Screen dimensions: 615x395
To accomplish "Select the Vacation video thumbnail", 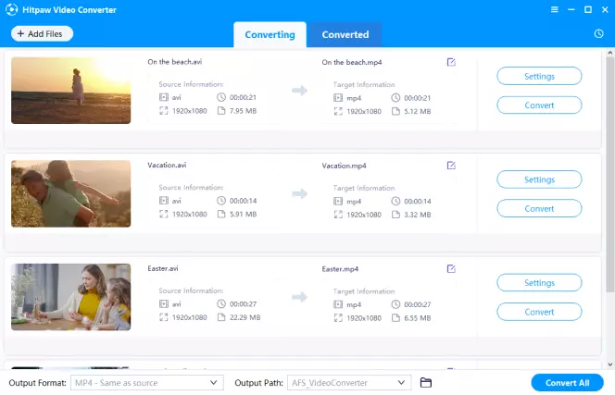I will [71, 193].
